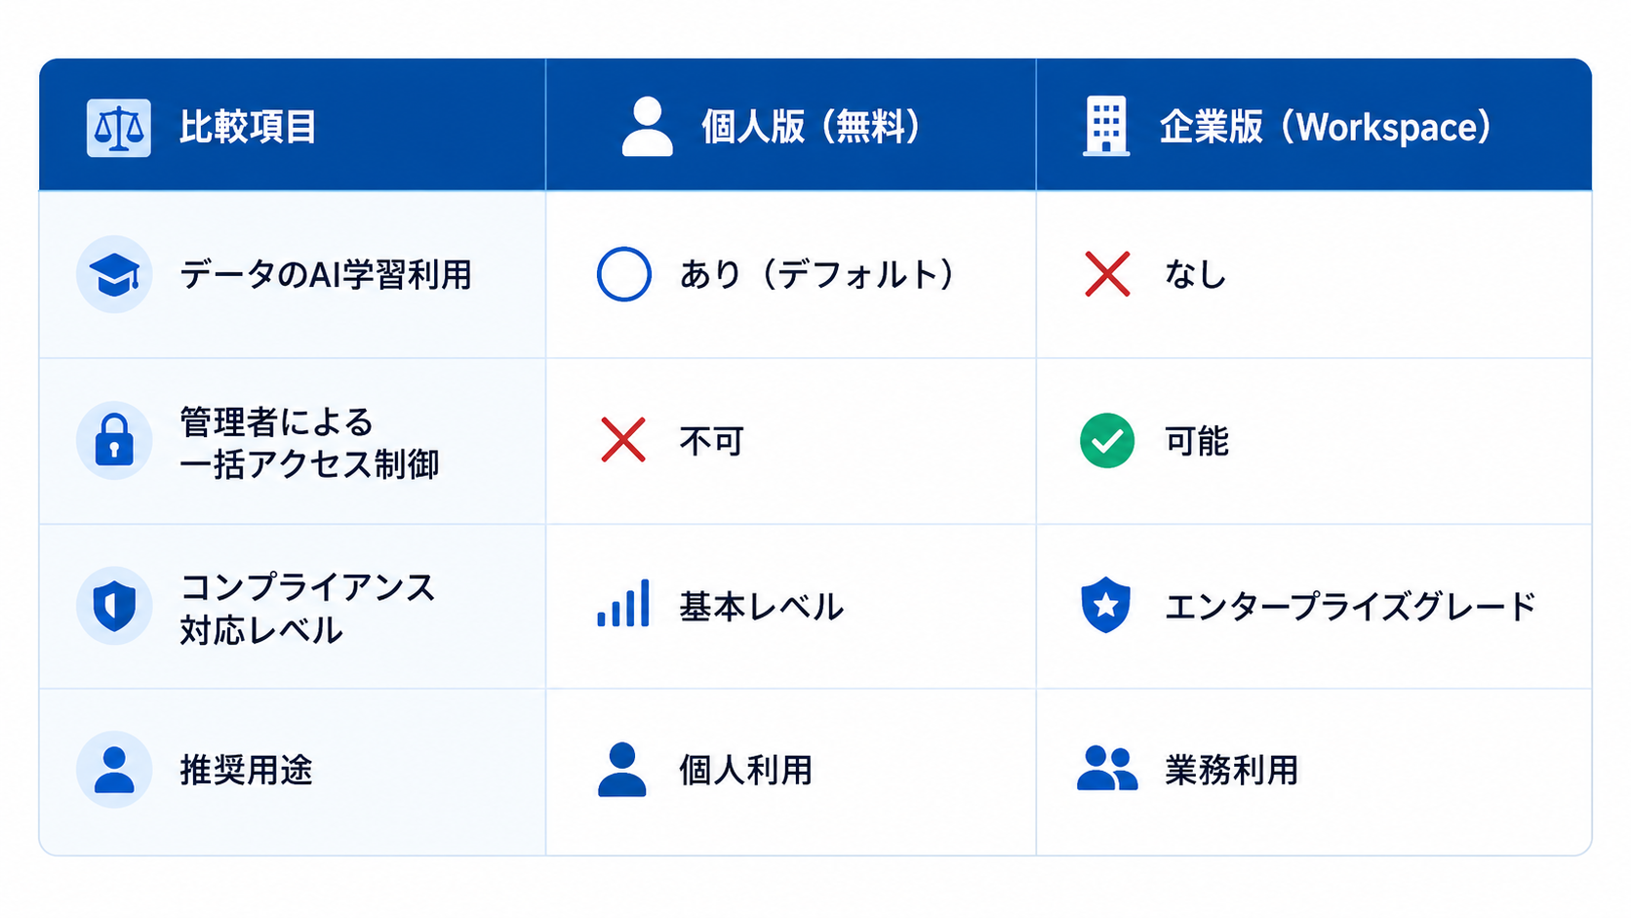This screenshot has height=918, width=1631.
Task: Click the 管理者による一括アクセス制御 label
Action: coord(309,443)
